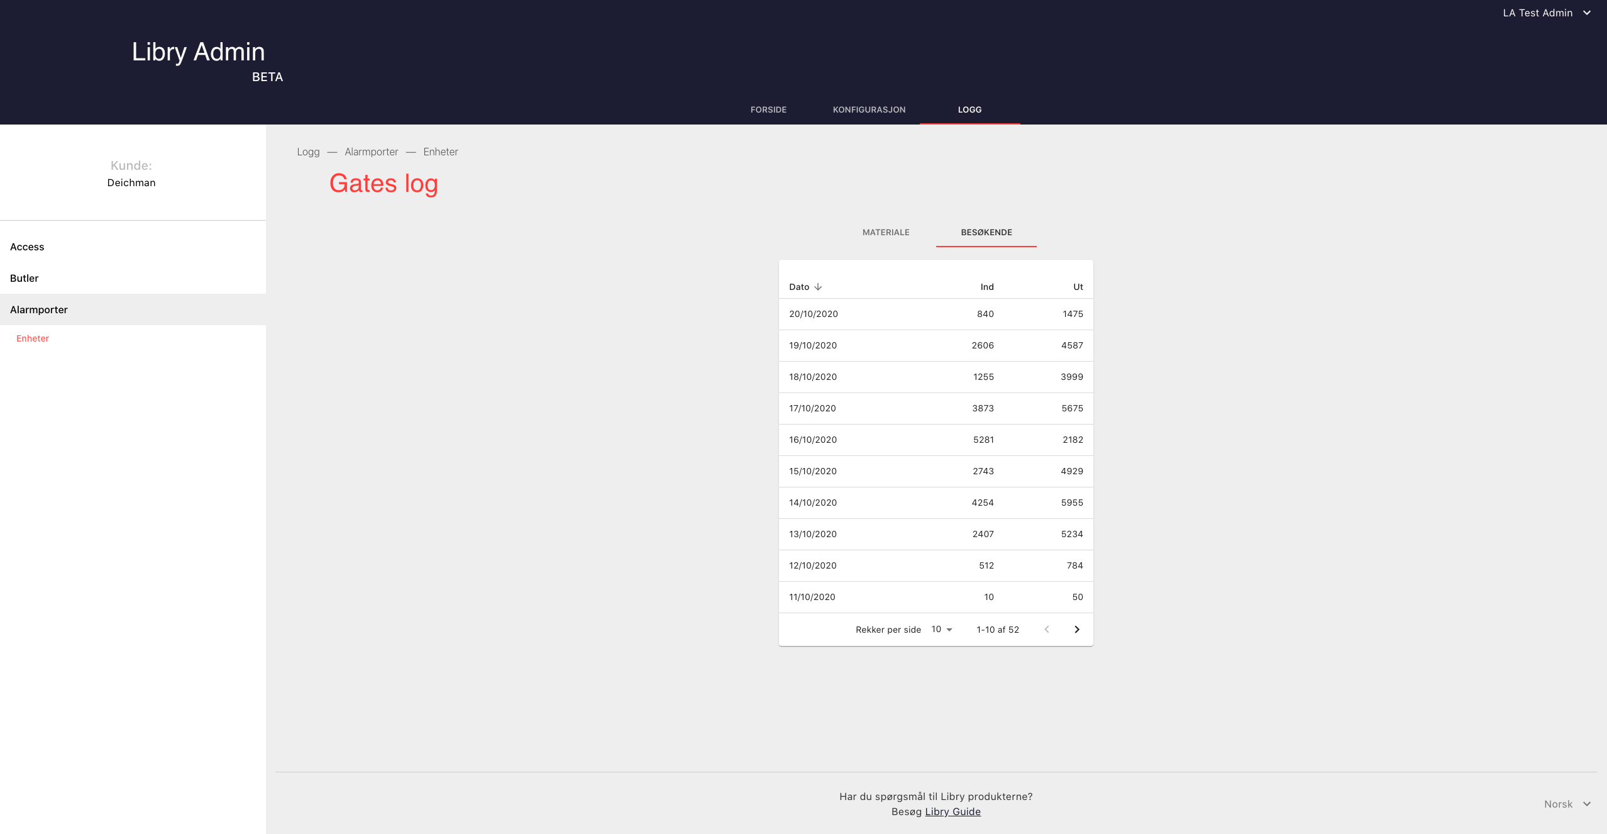Screen dimensions: 1607x834
Task: Open the Access sidebar item
Action: click(x=27, y=247)
